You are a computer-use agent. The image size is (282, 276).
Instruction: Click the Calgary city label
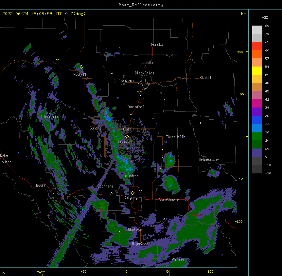tap(131, 198)
